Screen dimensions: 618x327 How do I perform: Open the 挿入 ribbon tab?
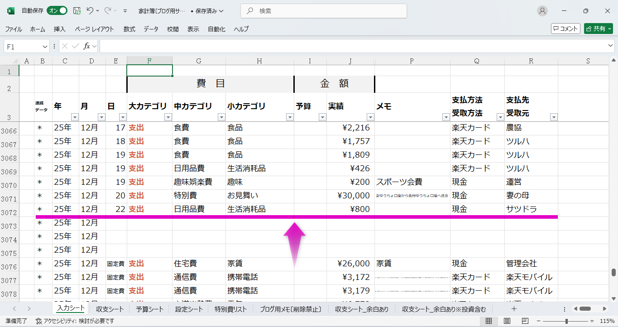[60, 29]
